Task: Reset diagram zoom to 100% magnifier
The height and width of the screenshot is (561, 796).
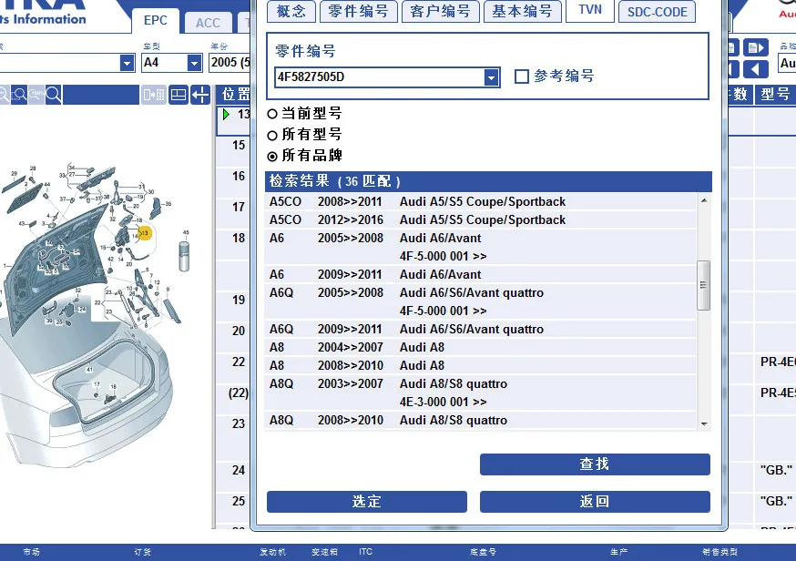Action: pyautogui.click(x=36, y=95)
